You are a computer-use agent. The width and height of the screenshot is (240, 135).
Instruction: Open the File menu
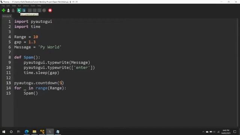point(3,6)
